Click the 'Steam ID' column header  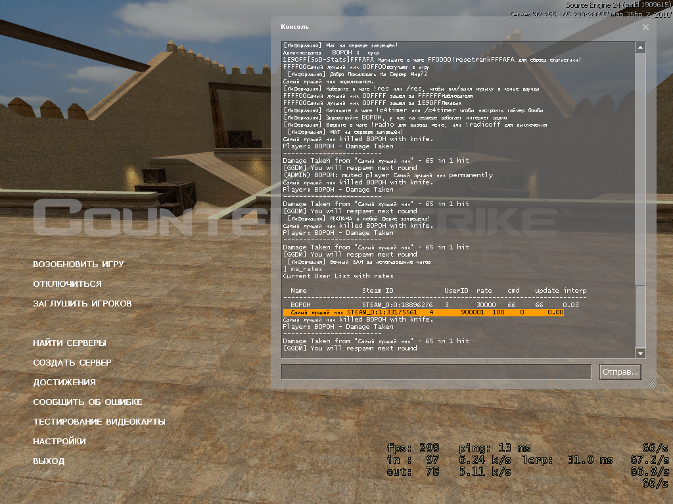[x=378, y=291]
